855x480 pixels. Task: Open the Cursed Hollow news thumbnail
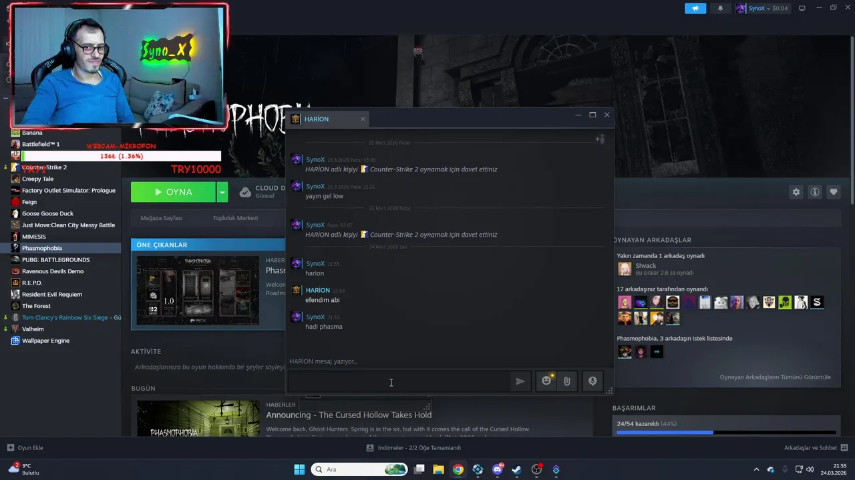coord(198,419)
